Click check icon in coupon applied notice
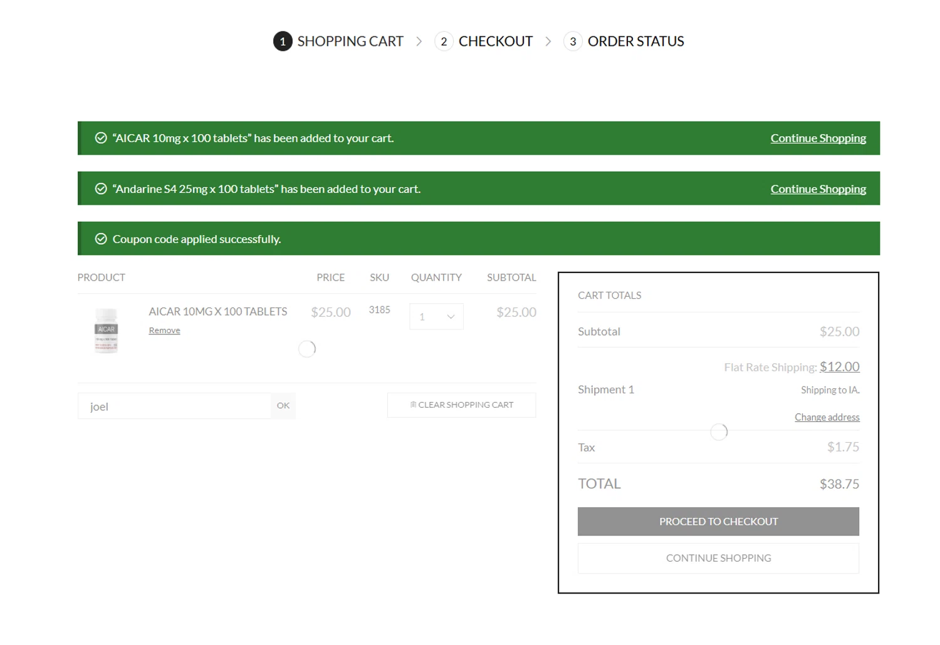 (101, 239)
